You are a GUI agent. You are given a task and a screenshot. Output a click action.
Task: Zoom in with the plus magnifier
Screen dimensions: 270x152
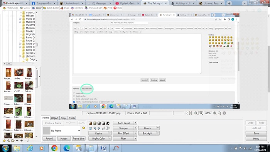(x=215, y=113)
